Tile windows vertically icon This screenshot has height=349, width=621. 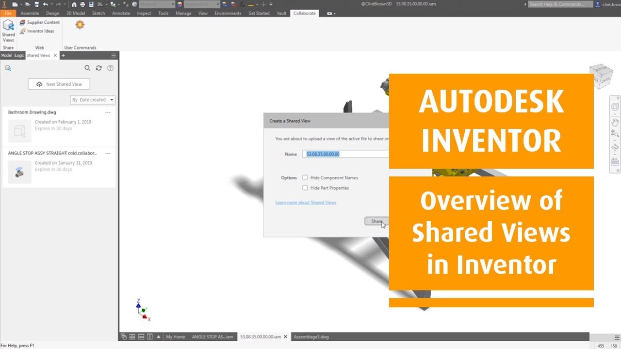click(x=150, y=336)
